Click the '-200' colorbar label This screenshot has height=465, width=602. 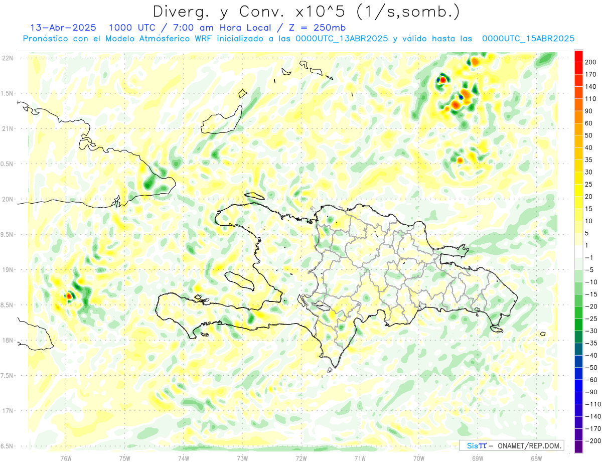593,441
